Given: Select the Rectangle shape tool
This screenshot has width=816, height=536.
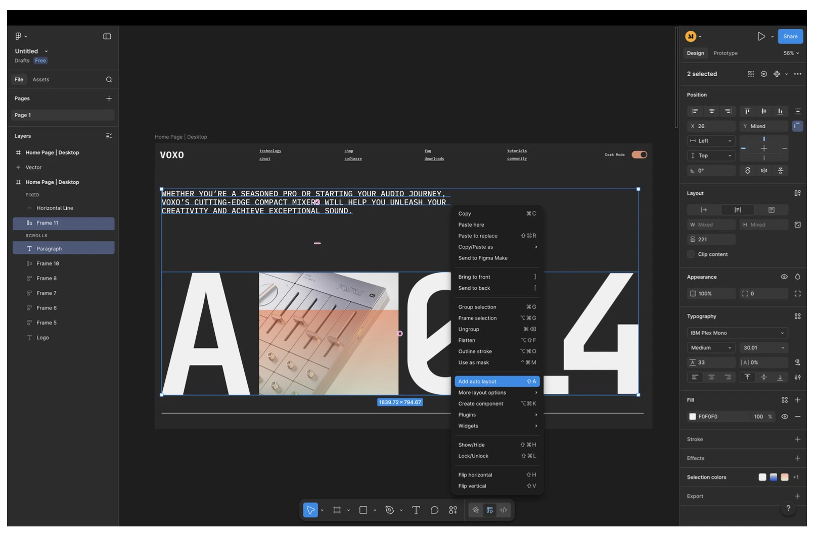Looking at the screenshot, I should coord(363,510).
